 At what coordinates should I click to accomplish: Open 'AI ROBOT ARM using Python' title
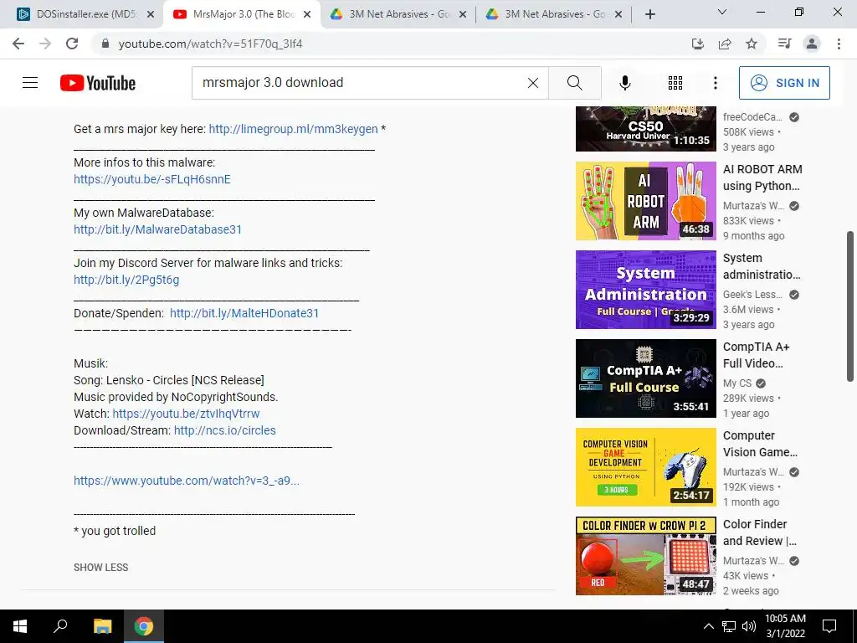pyautogui.click(x=762, y=177)
